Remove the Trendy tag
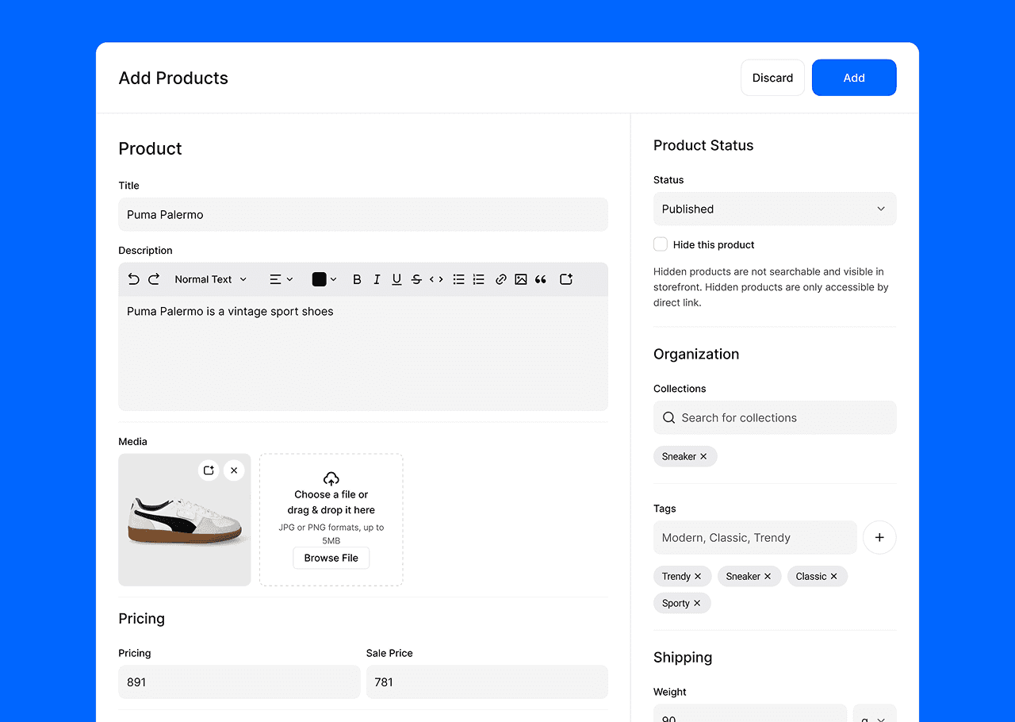 (x=698, y=576)
